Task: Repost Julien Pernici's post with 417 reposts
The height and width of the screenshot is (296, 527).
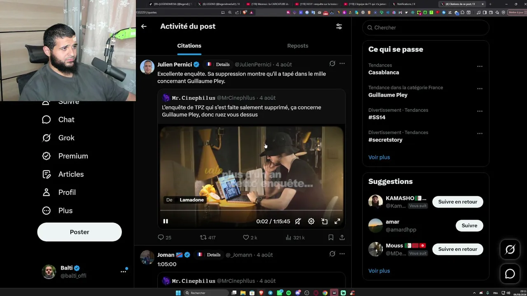Action: click(x=208, y=238)
